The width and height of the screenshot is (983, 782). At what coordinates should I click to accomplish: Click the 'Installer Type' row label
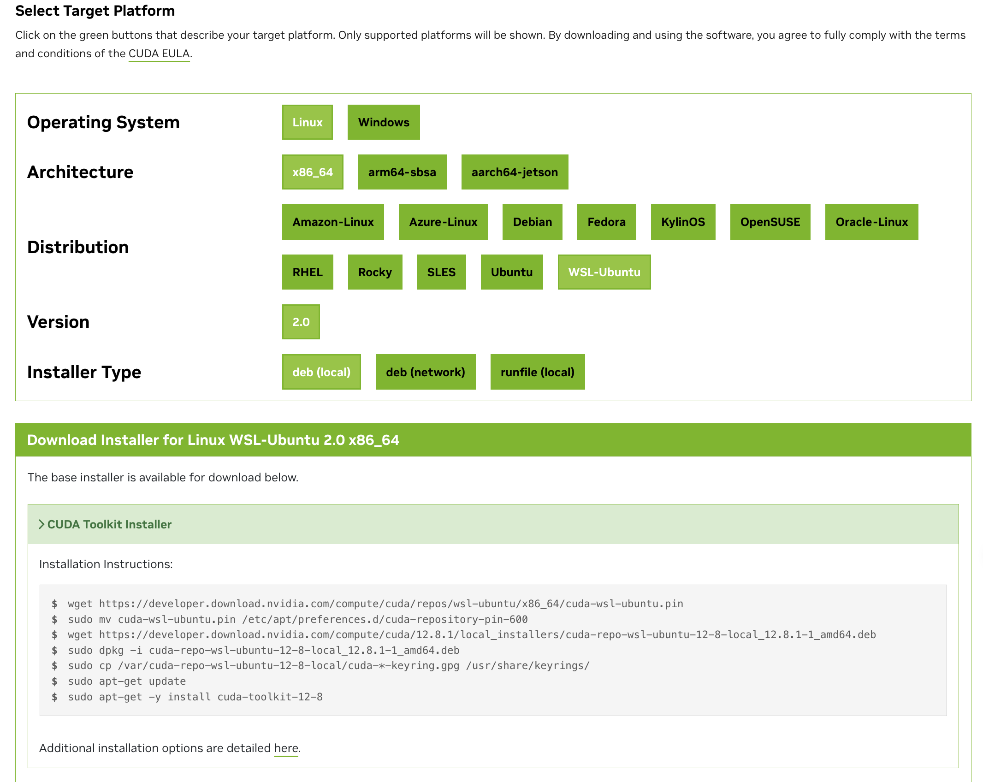point(84,372)
